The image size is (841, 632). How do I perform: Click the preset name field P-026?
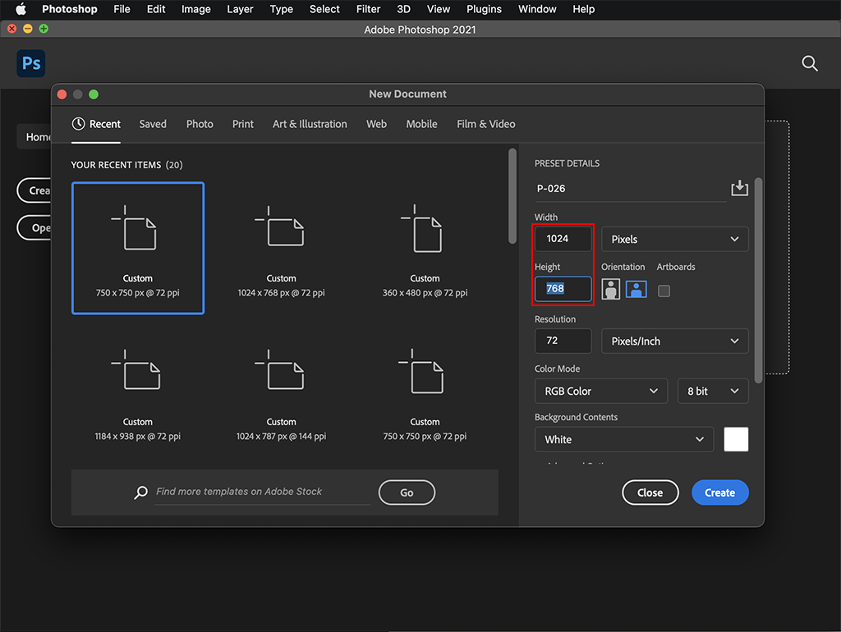(x=630, y=189)
